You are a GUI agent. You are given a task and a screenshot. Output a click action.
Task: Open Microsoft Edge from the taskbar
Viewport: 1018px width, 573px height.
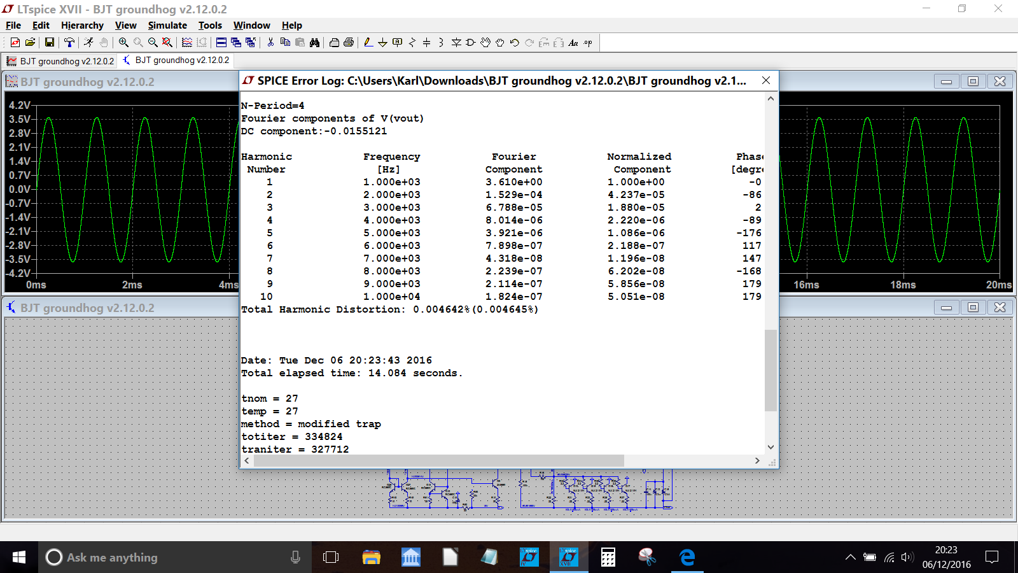(x=687, y=557)
